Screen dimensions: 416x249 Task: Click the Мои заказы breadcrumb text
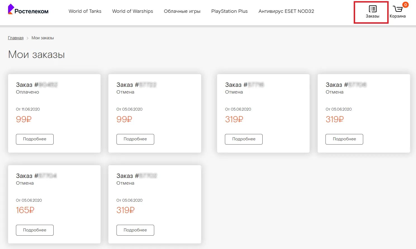pos(43,38)
